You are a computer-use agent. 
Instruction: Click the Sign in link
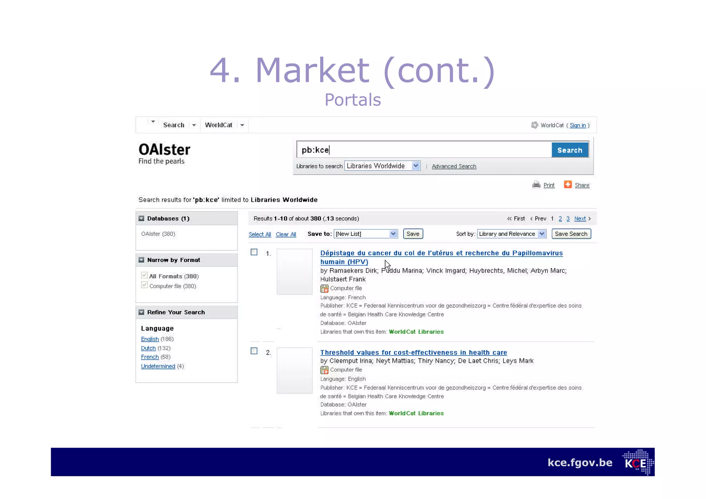[x=578, y=125]
